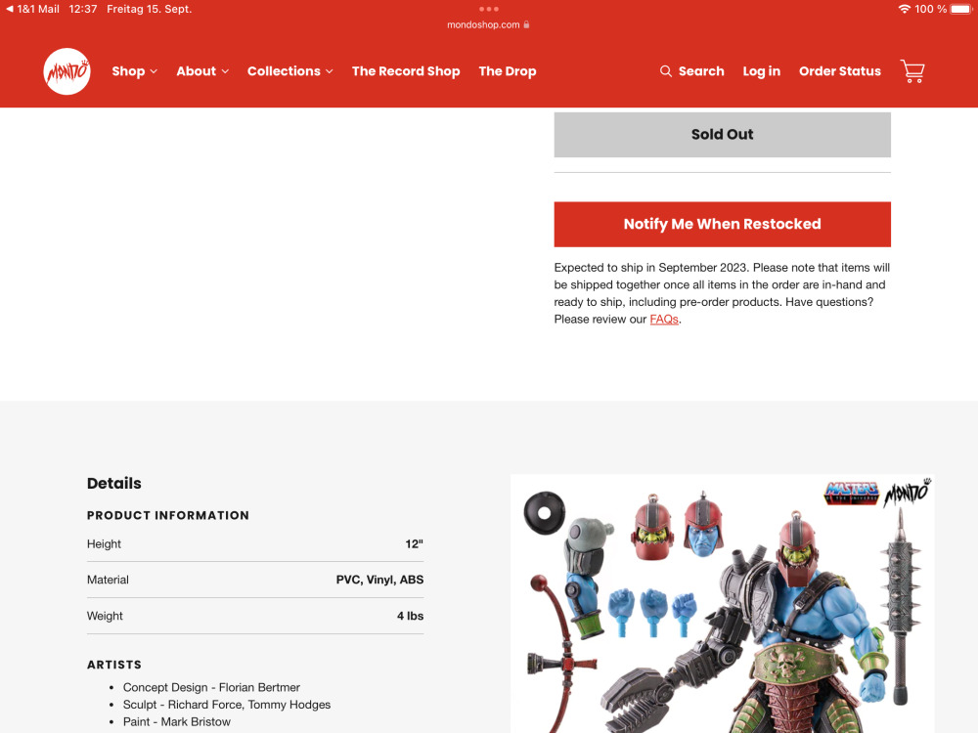Tap the battery status icon
The height and width of the screenshot is (733, 978).
tap(961, 9)
